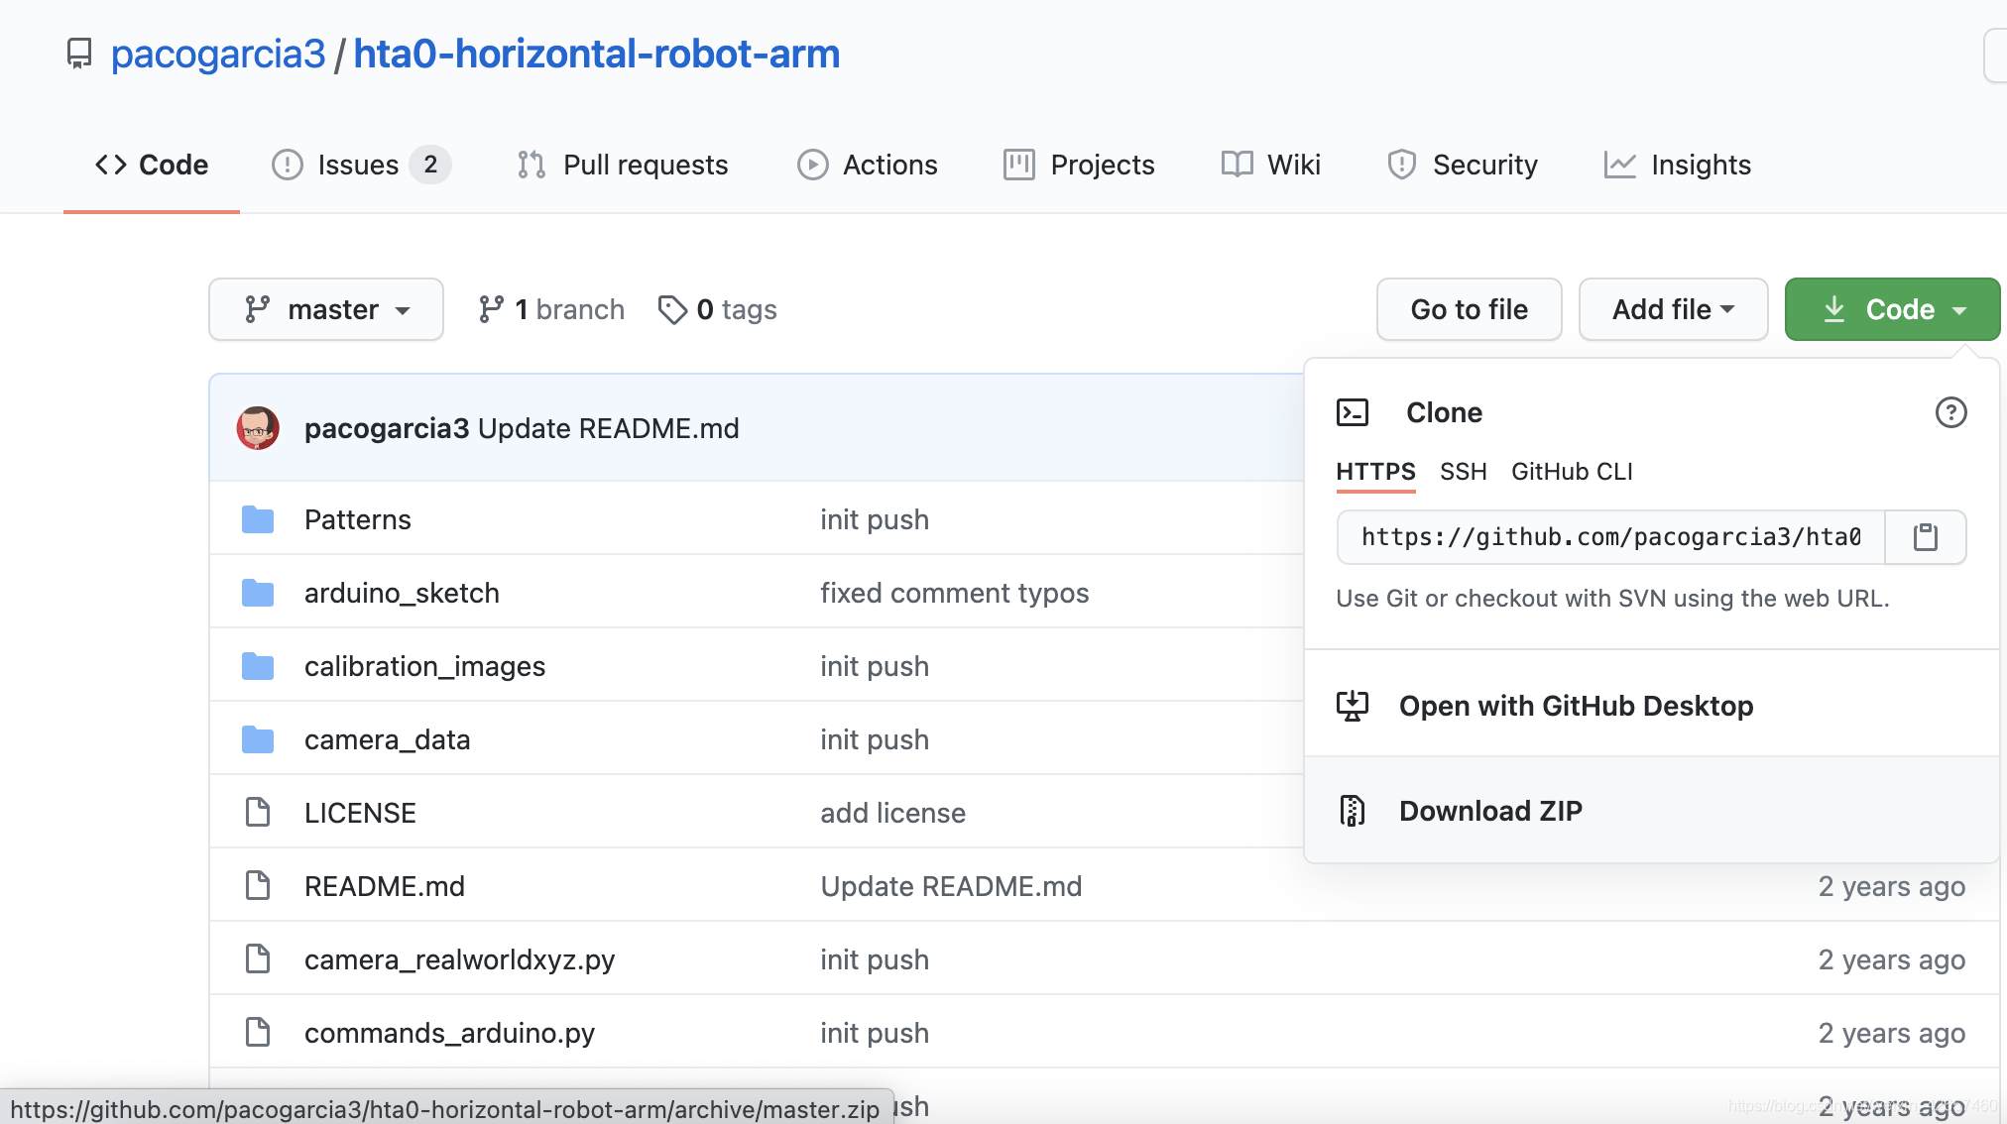Open the hta0-horizontal-robot-arm repository link
Viewport: 2007px width, 1124px height.
pos(597,54)
